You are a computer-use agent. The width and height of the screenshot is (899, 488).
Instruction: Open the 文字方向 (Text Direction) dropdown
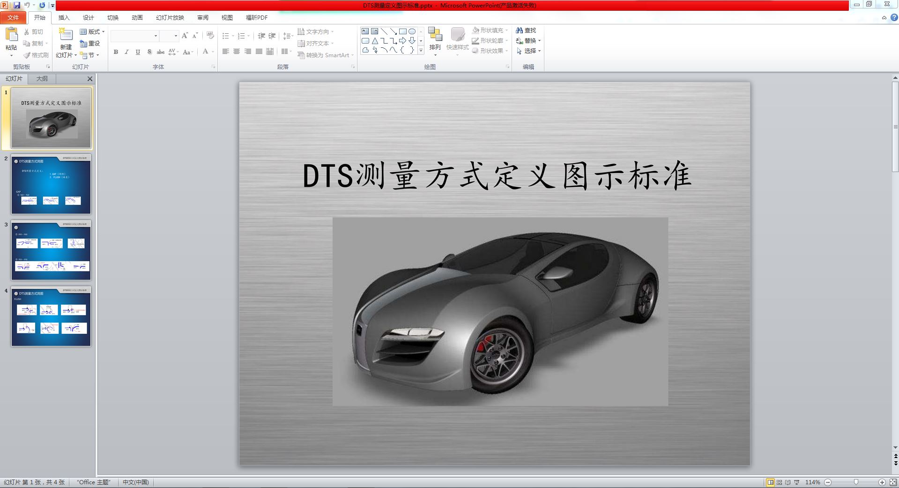(x=317, y=31)
